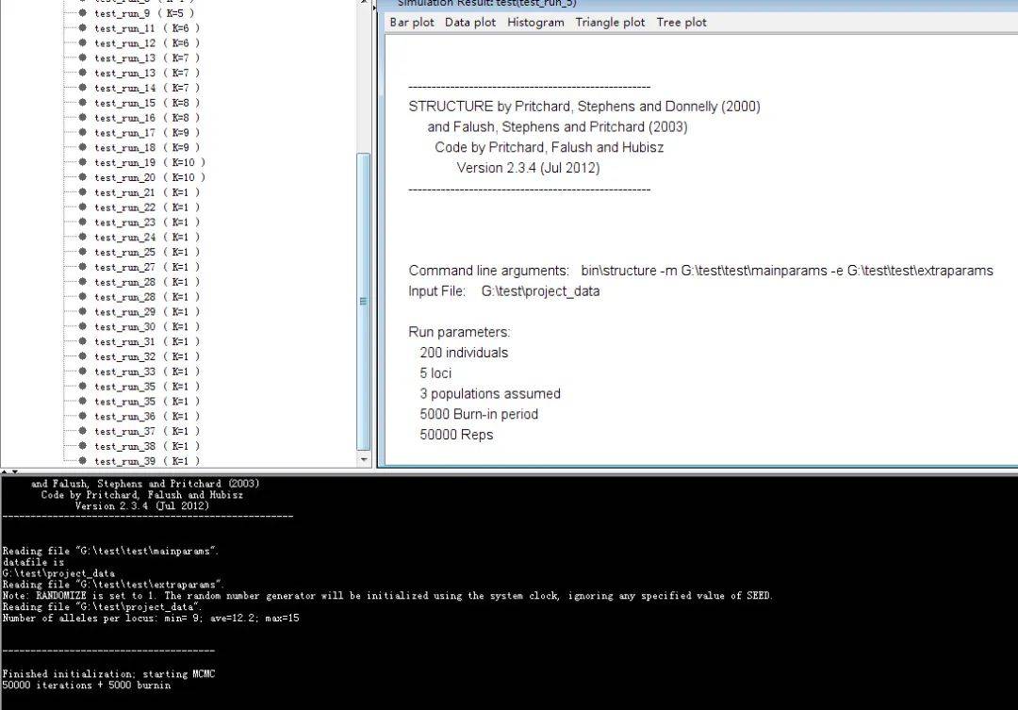
Task: Open the Histogram menu
Action: [x=535, y=22]
